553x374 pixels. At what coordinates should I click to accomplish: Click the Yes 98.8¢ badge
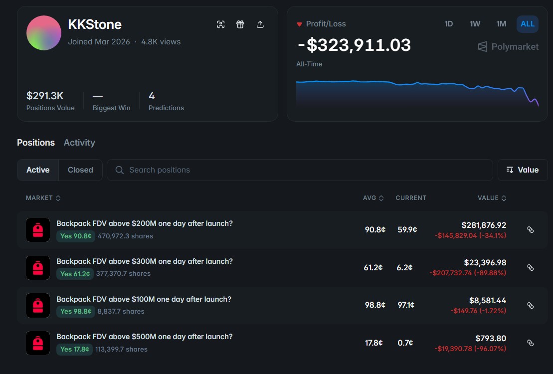pyautogui.click(x=75, y=312)
